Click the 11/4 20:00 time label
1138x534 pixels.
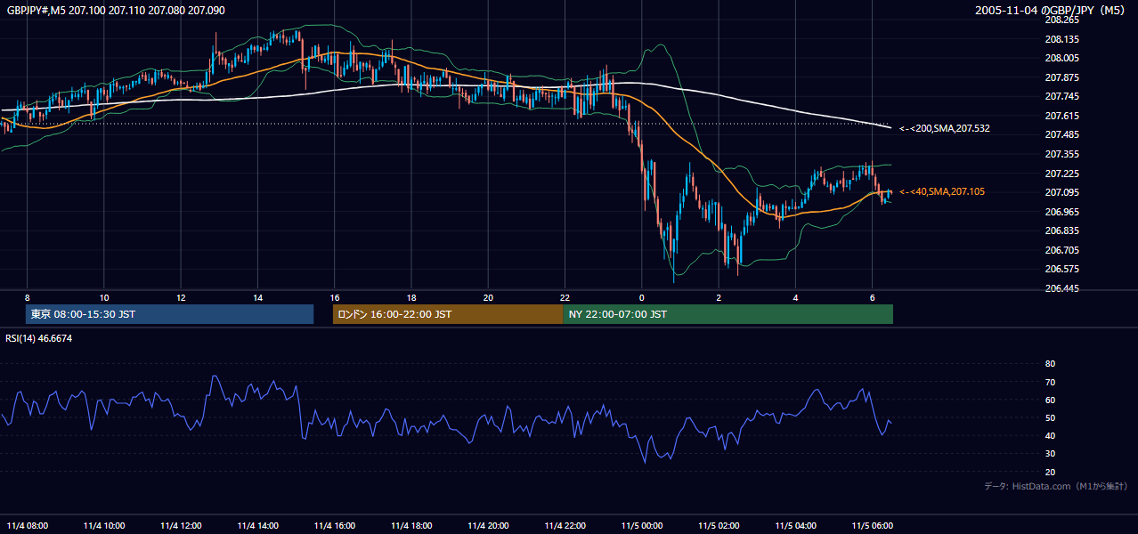488,525
